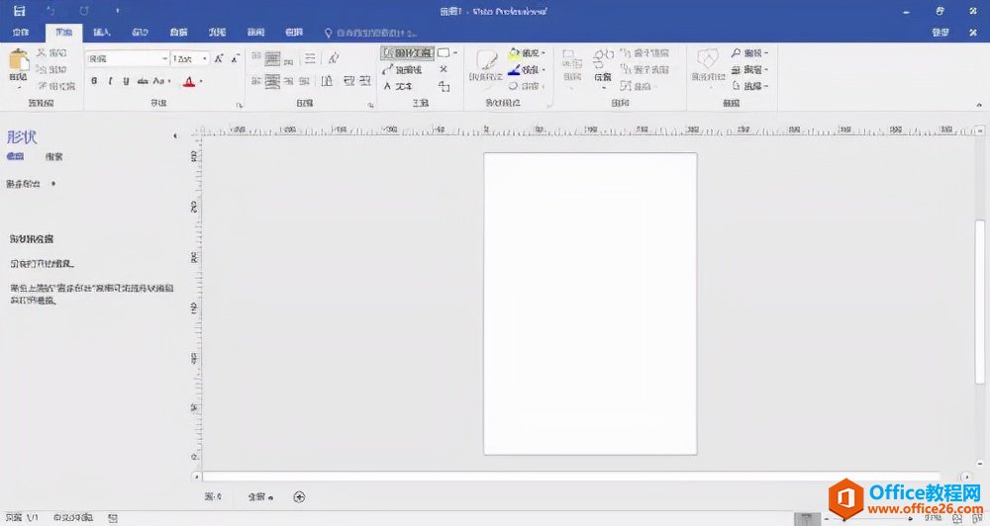990x526 pixels.
Task: Click the Find command in Editing group
Action: pyautogui.click(x=749, y=53)
